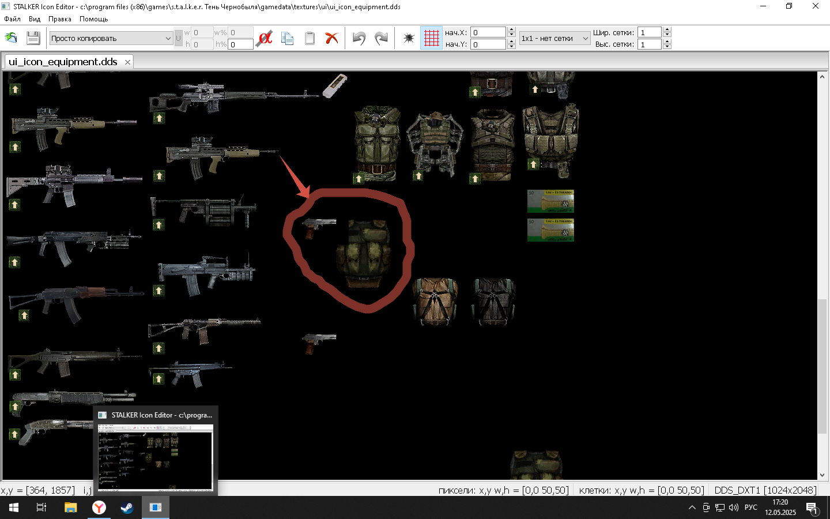
Task: Click the DDS_DXT1 [1024x2048] status text
Action: [x=765, y=490]
